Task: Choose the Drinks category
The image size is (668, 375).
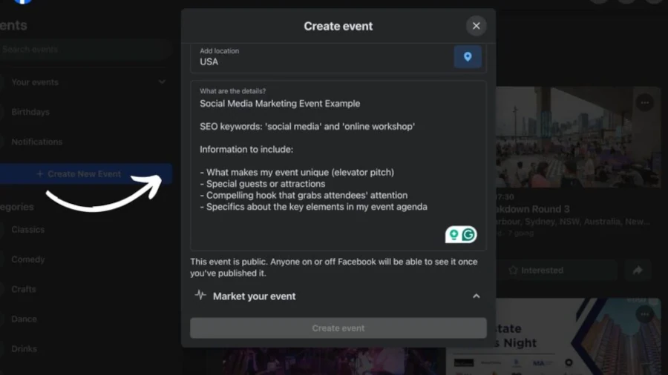Action: coord(24,348)
